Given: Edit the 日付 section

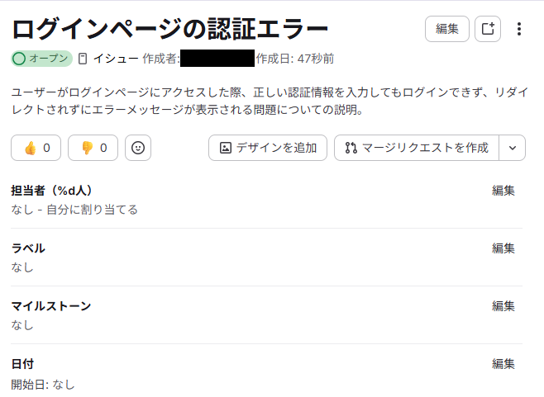Looking at the screenshot, I should (503, 364).
